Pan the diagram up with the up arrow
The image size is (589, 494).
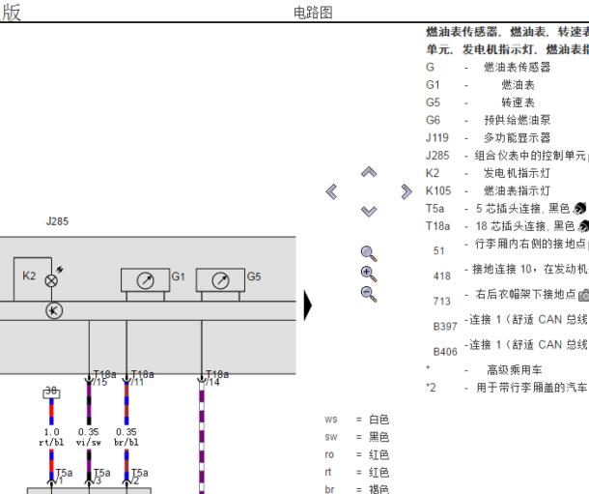click(369, 172)
